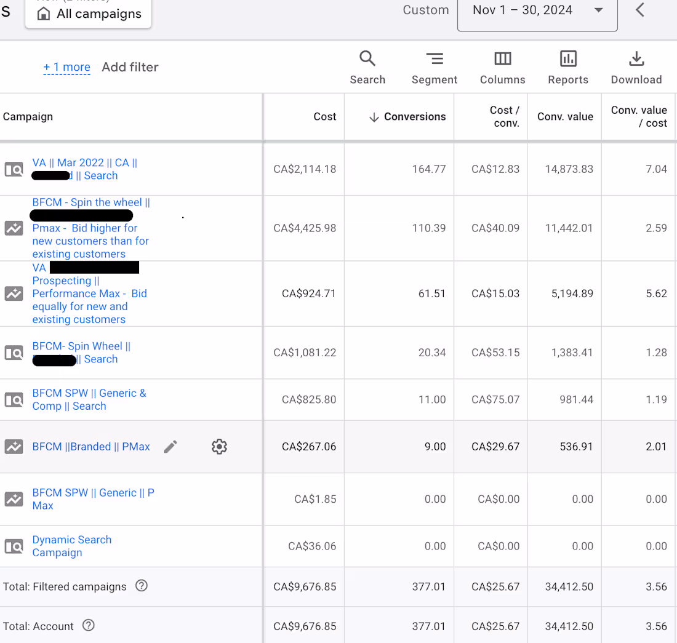The width and height of the screenshot is (677, 643).
Task: Click the chart icon beside BFCM Spin the wheel
Action: pos(14,228)
